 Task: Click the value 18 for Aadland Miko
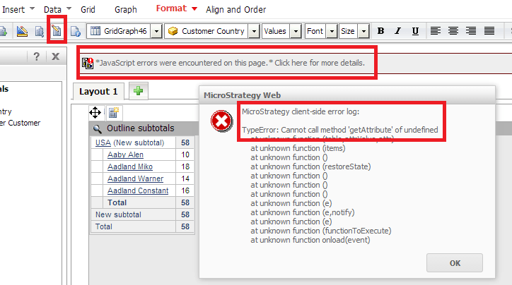tap(185, 166)
